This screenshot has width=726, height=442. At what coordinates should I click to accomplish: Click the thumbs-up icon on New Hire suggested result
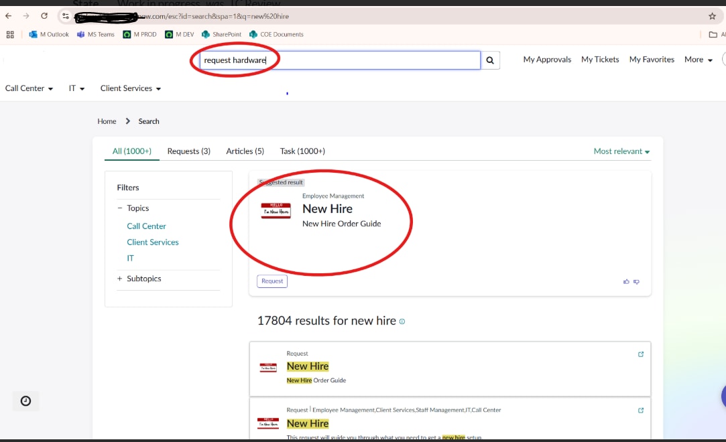[626, 281]
